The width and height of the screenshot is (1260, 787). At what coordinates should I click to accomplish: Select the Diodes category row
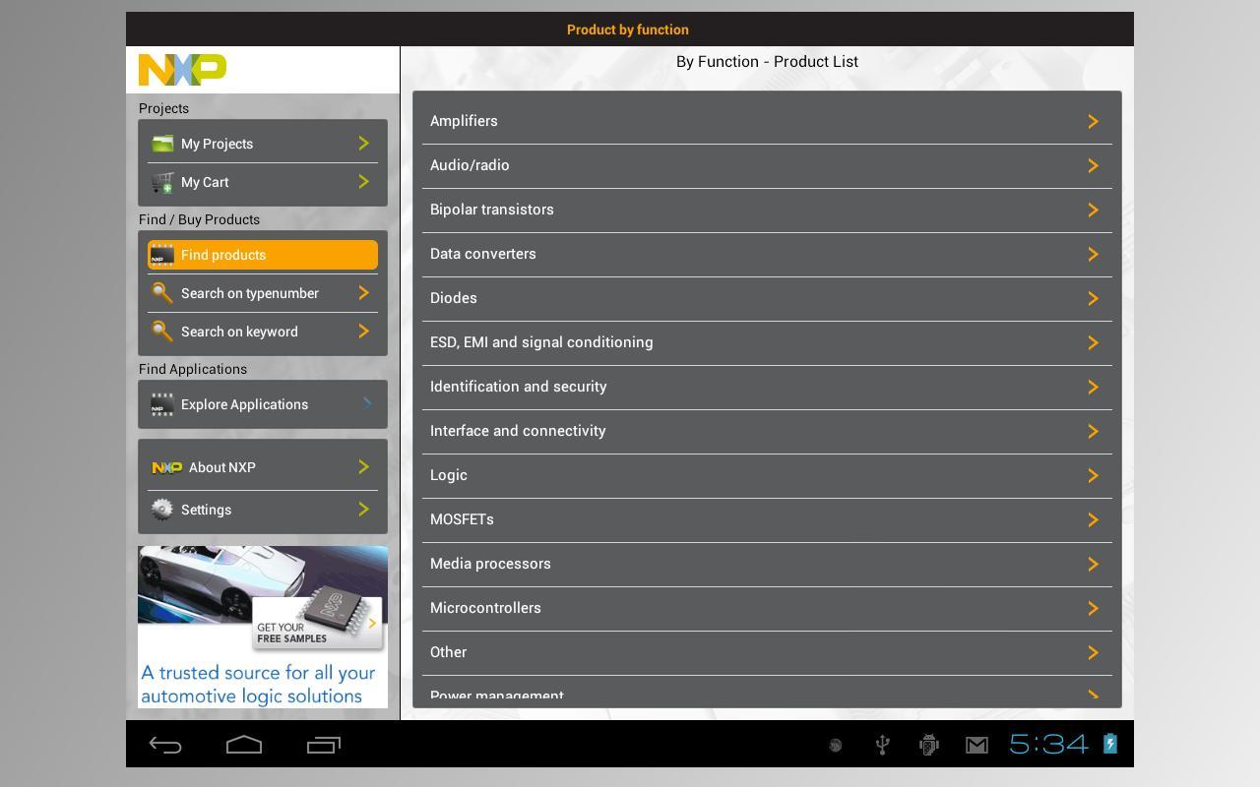click(766, 297)
